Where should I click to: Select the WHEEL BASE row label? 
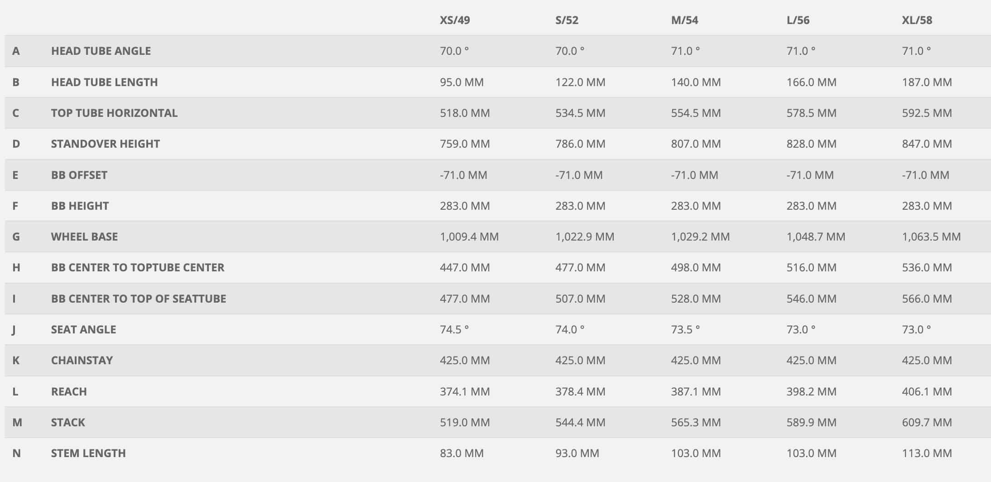click(x=84, y=237)
